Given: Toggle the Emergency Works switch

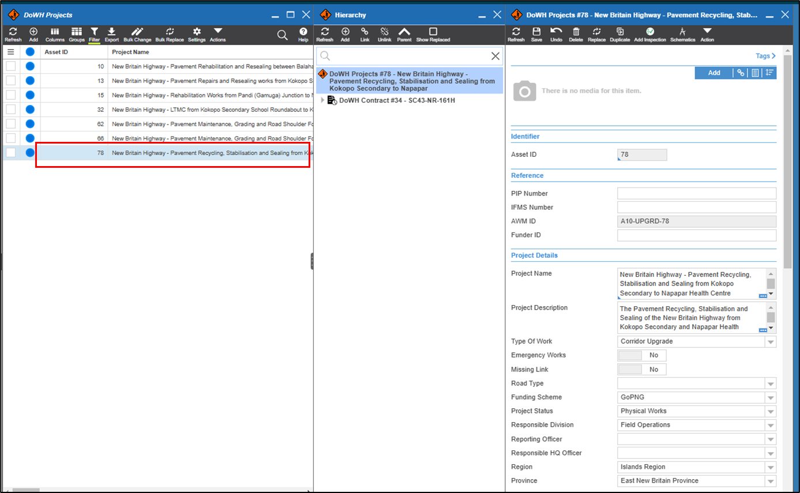Looking at the screenshot, I should click(641, 355).
